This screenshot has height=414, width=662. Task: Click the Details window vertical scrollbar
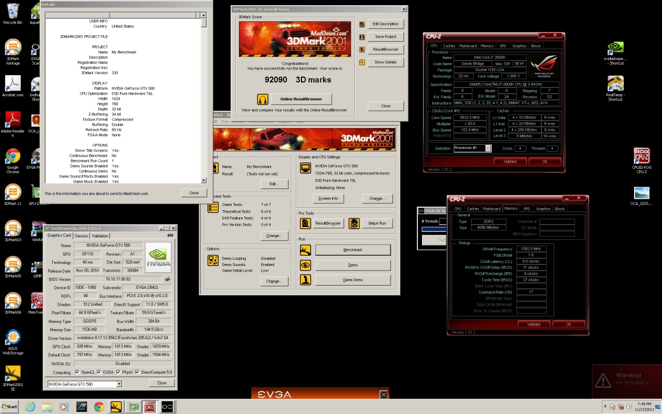tap(204, 98)
